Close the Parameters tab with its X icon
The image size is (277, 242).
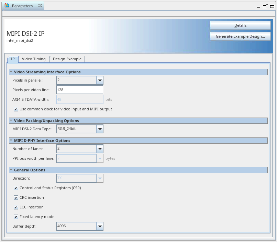[x=40, y=5]
